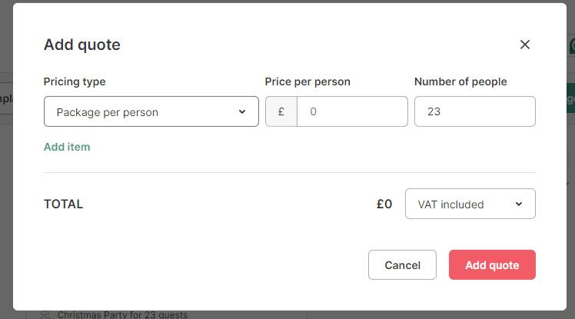Screen dimensions: 575x319
Task: Open the Pricing type dropdown
Action: (151, 111)
